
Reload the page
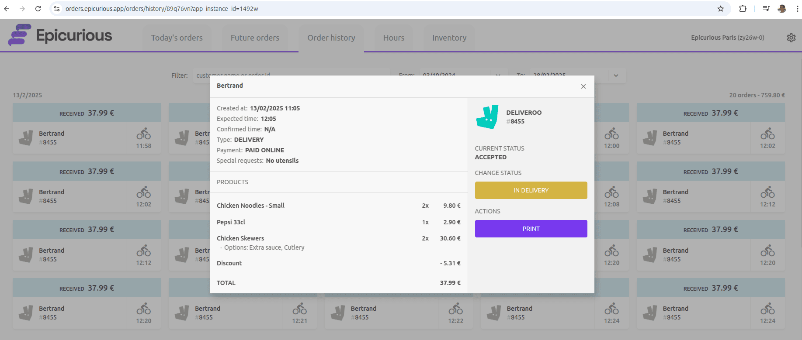click(x=38, y=9)
